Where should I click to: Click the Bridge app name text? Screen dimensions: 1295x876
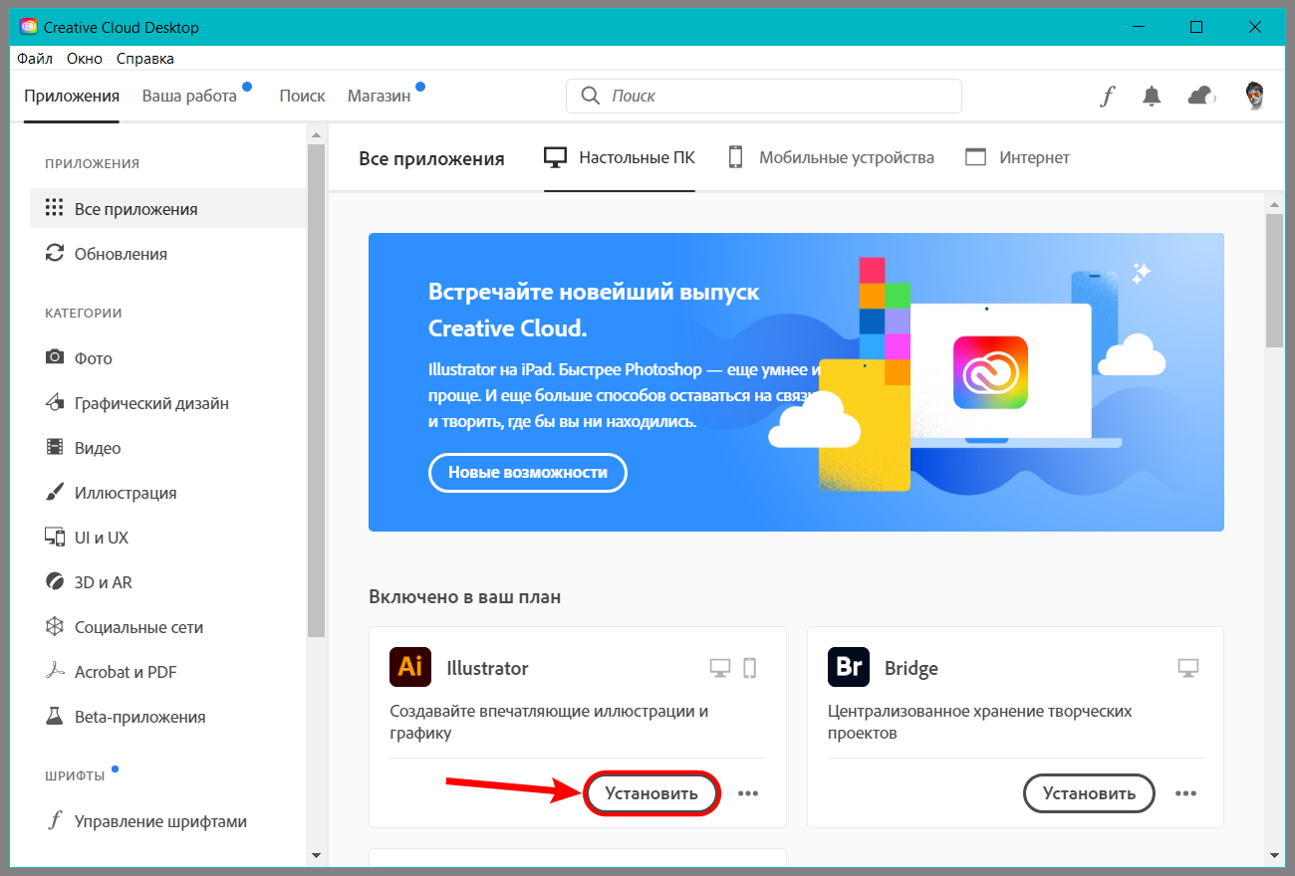[911, 668]
